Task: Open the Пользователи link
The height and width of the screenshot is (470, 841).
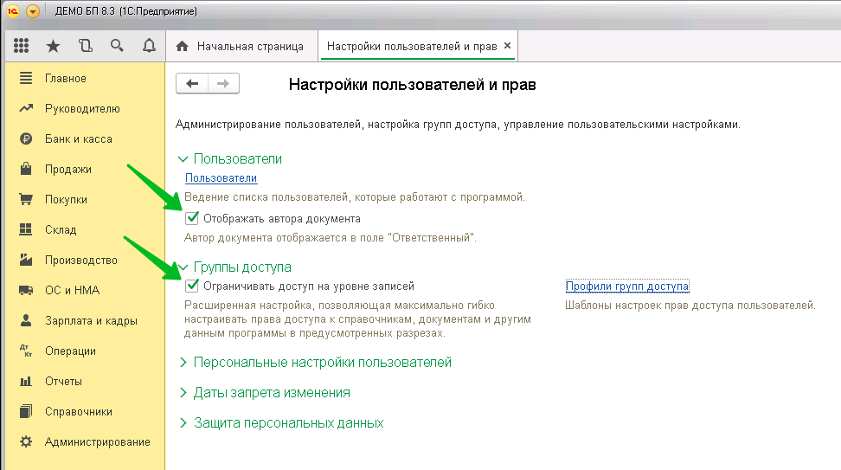Action: click(221, 178)
